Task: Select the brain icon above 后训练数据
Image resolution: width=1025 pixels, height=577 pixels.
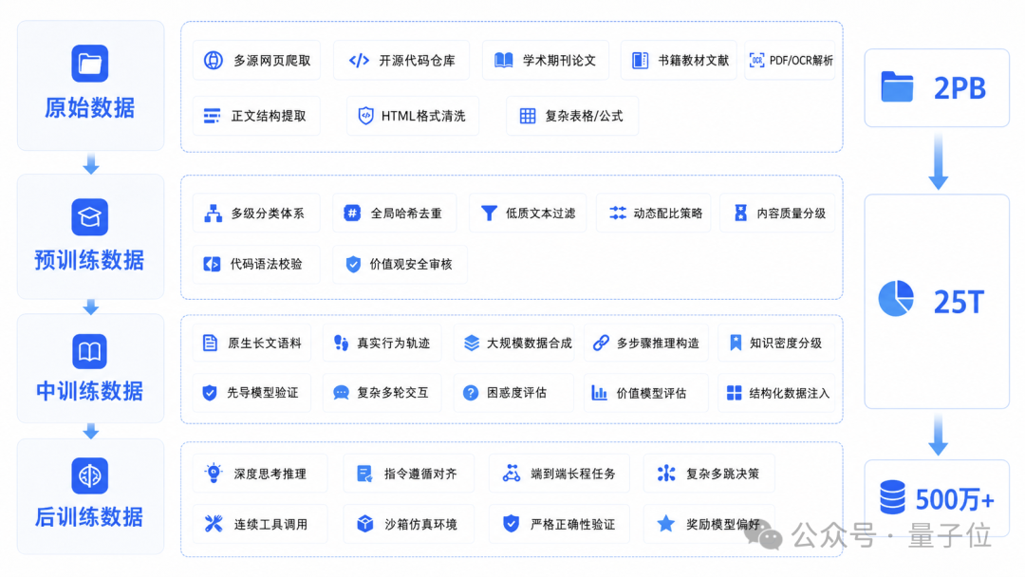Action: pyautogui.click(x=89, y=475)
